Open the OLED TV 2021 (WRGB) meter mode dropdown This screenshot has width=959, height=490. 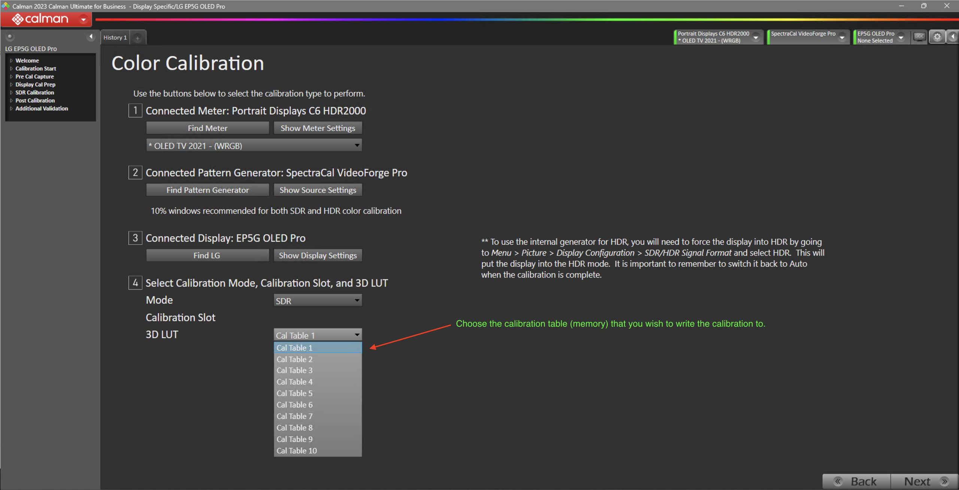(x=254, y=145)
